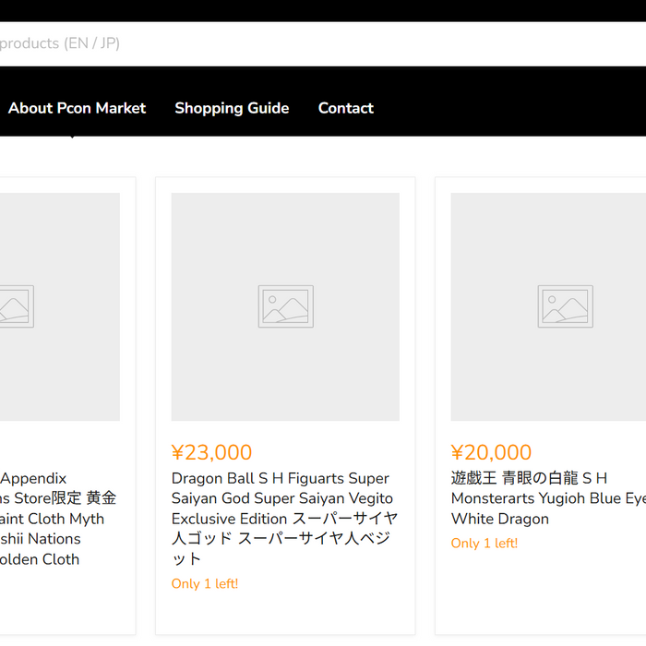Click the placeholder image icon on the Vegito card
Screen dimensions: 646x646
click(285, 306)
